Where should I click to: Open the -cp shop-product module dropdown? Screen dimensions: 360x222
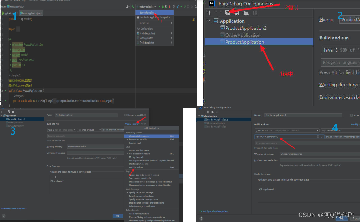(x=89, y=130)
